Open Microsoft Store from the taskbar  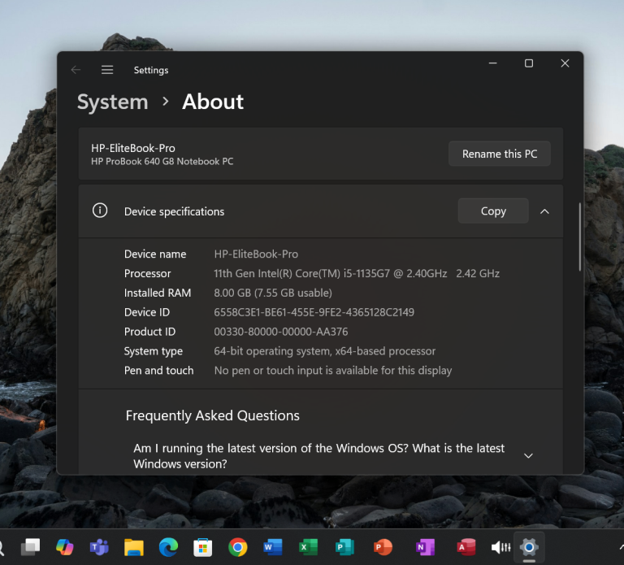point(202,547)
